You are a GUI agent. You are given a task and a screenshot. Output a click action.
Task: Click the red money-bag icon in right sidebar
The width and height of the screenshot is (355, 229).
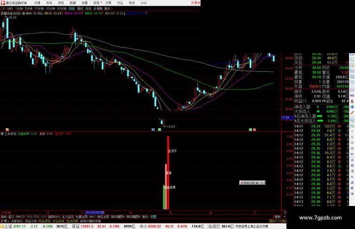[x=352, y=101]
